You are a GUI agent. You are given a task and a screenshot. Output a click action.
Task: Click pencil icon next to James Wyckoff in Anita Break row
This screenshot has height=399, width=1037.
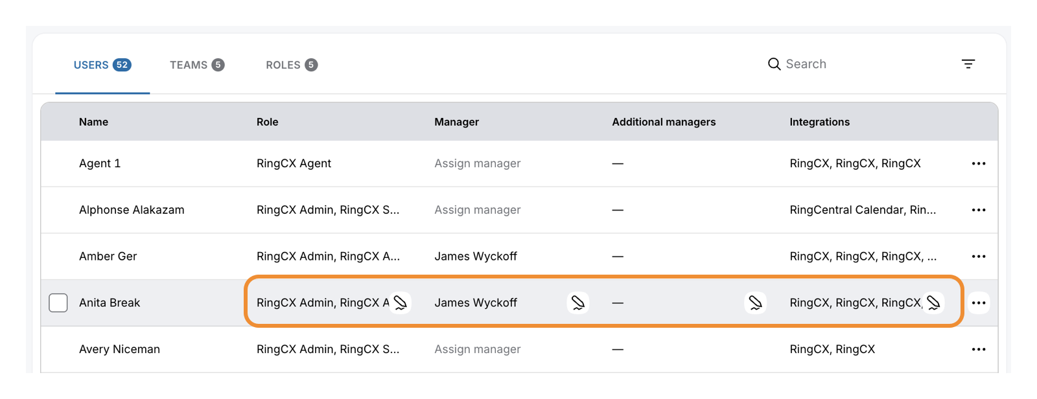pyautogui.click(x=577, y=302)
